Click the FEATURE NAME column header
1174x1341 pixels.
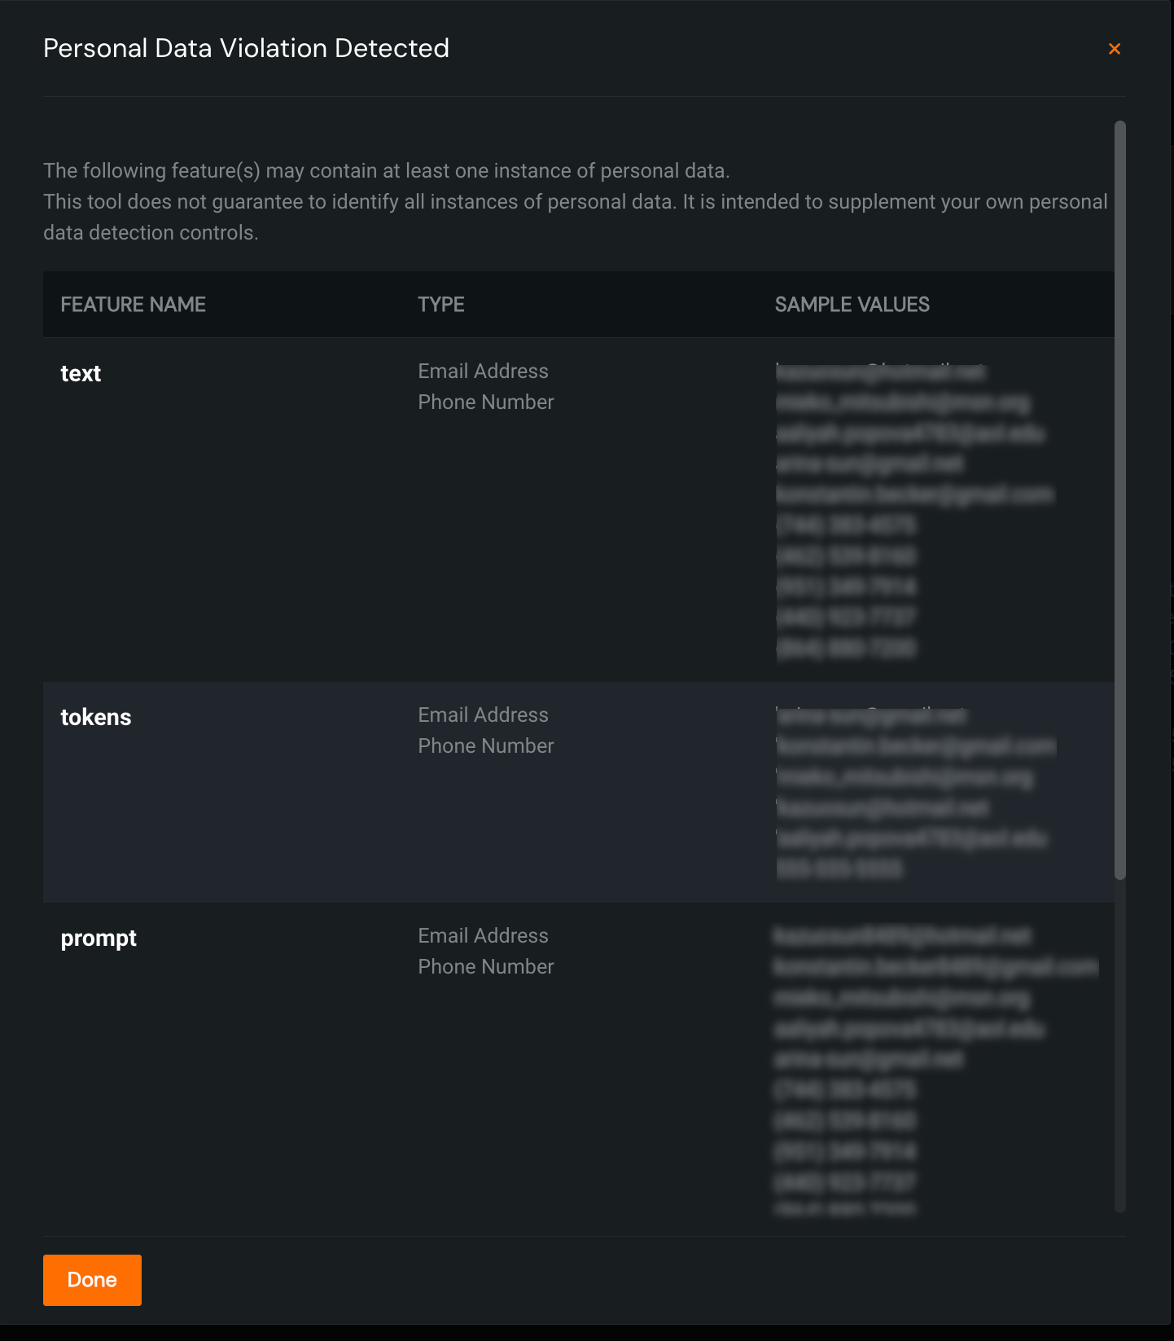133,305
